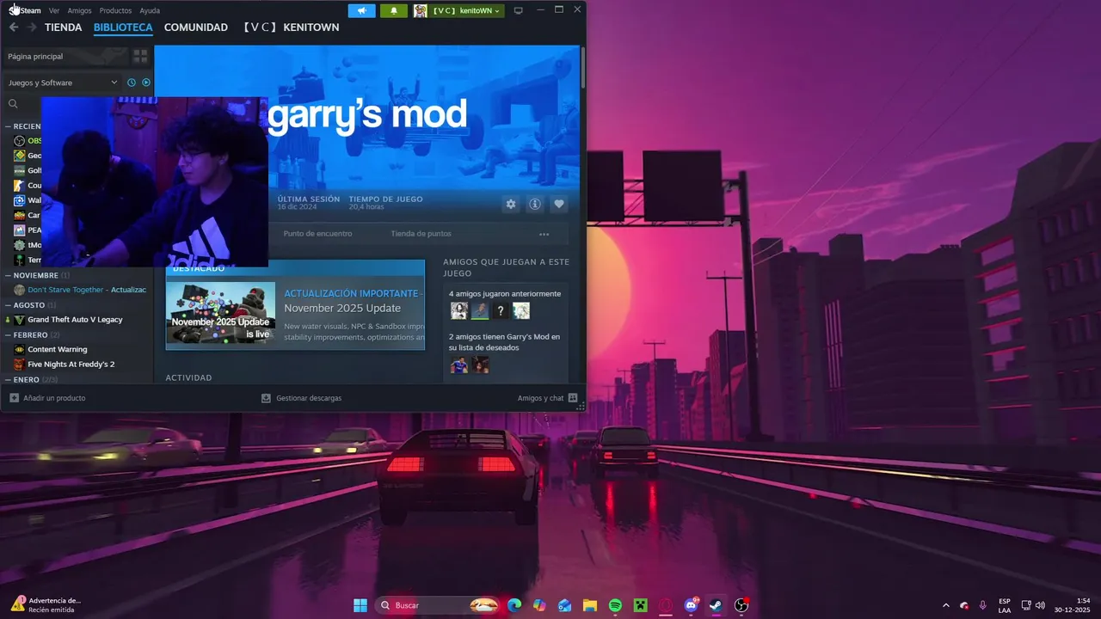This screenshot has width=1101, height=619.
Task: Click the recent activity clock filter
Action: pos(132,83)
